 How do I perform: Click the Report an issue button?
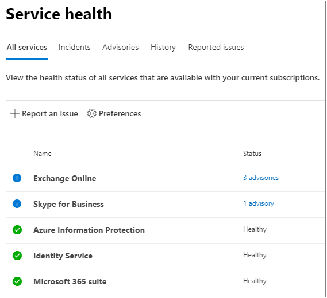coord(44,113)
